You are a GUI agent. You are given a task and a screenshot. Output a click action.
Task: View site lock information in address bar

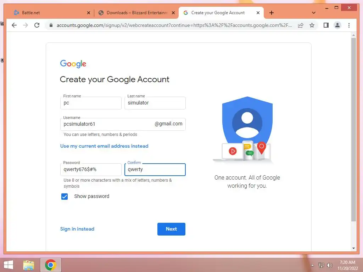click(x=51, y=25)
